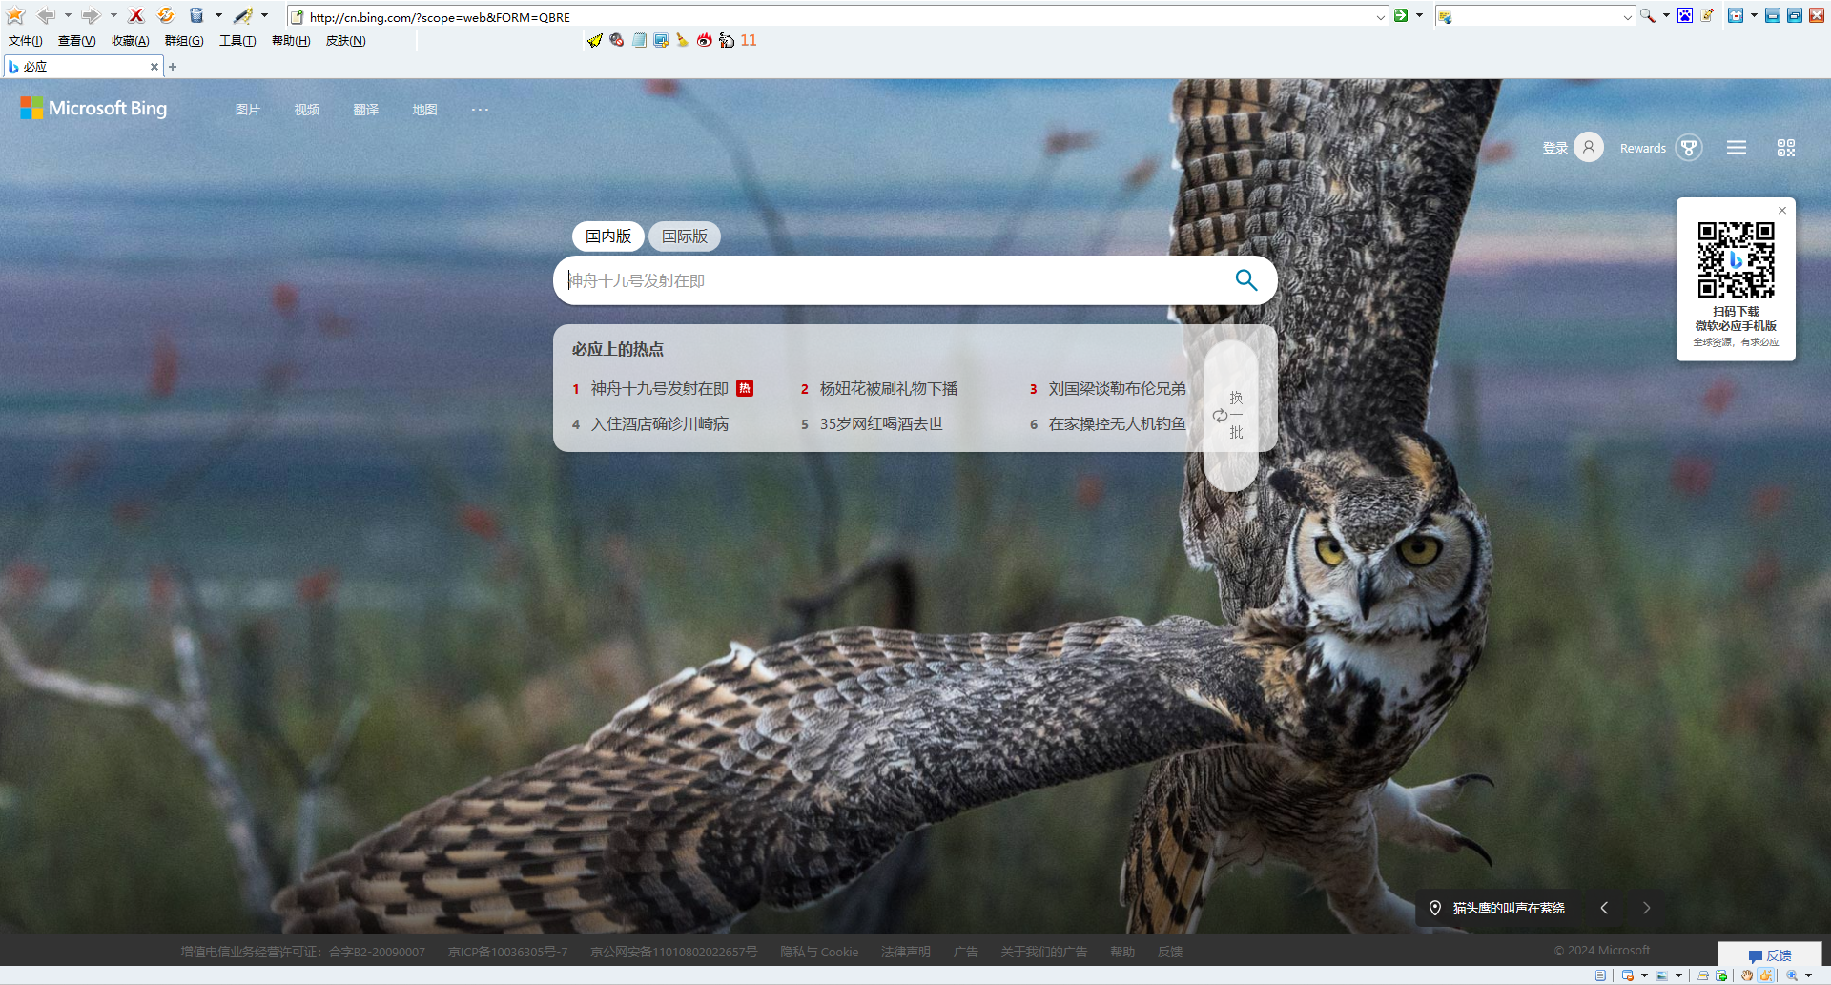Expand the Go button dropdown arrow
The width and height of the screenshot is (1831, 985).
(x=1419, y=15)
